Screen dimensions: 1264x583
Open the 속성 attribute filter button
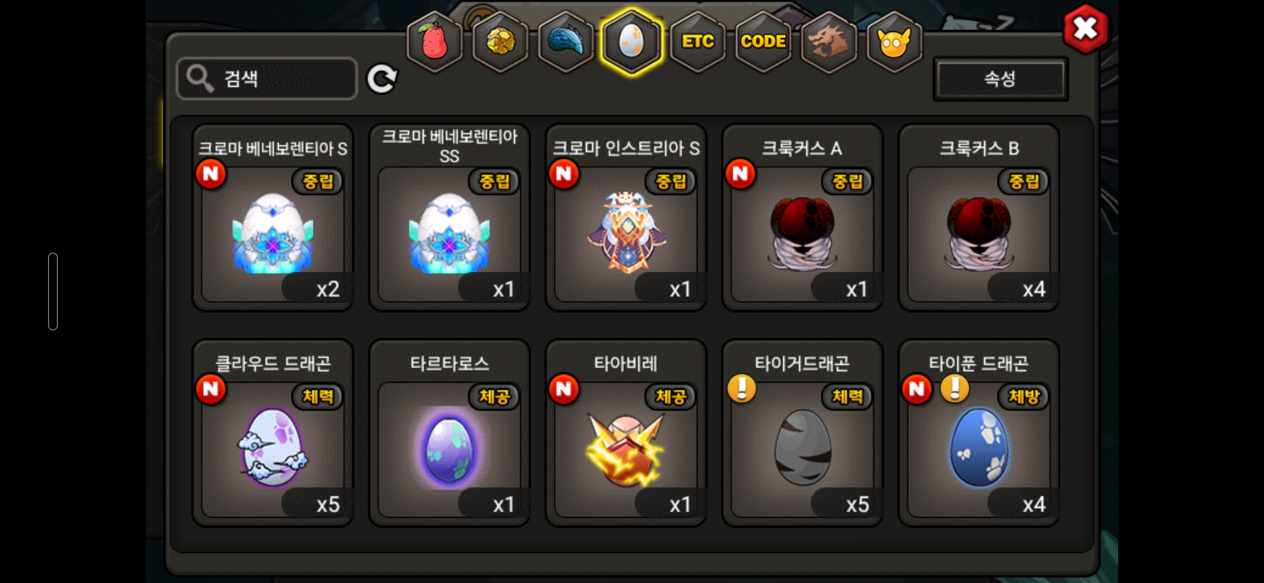(x=1000, y=79)
